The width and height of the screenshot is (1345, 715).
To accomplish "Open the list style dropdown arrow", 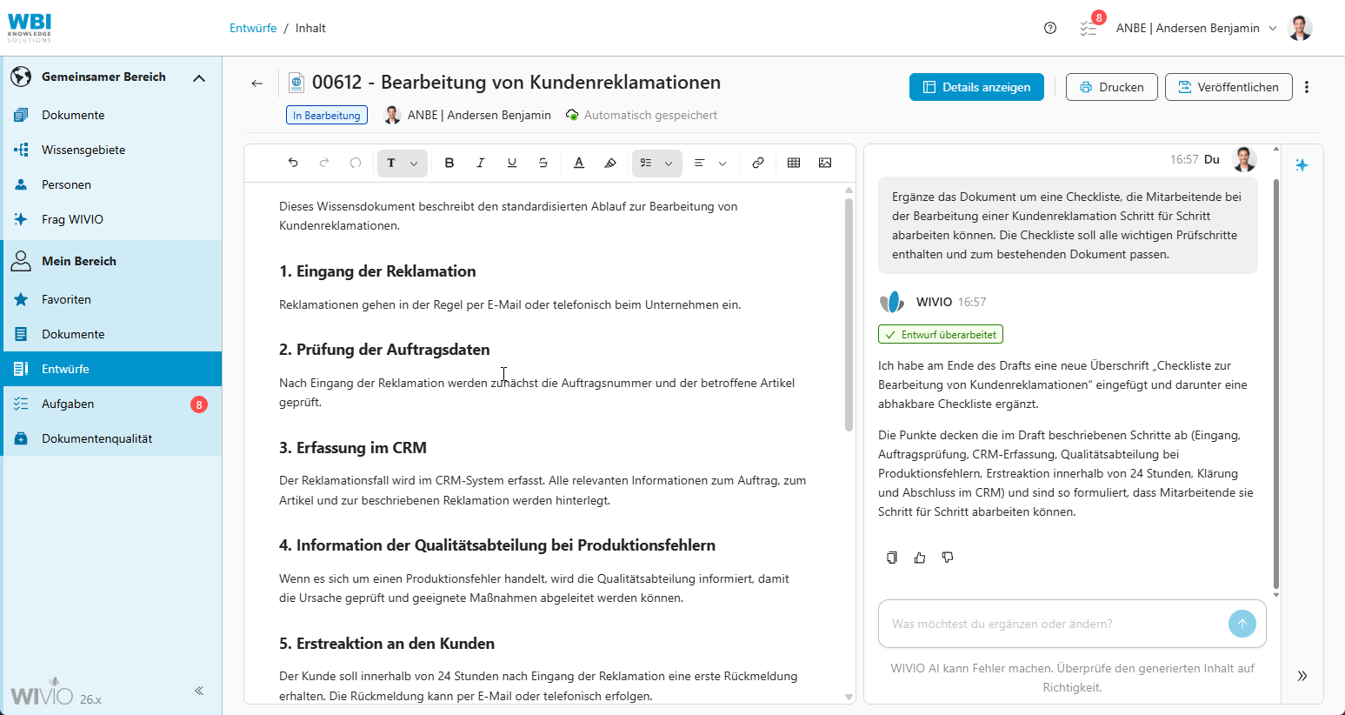I will (669, 164).
